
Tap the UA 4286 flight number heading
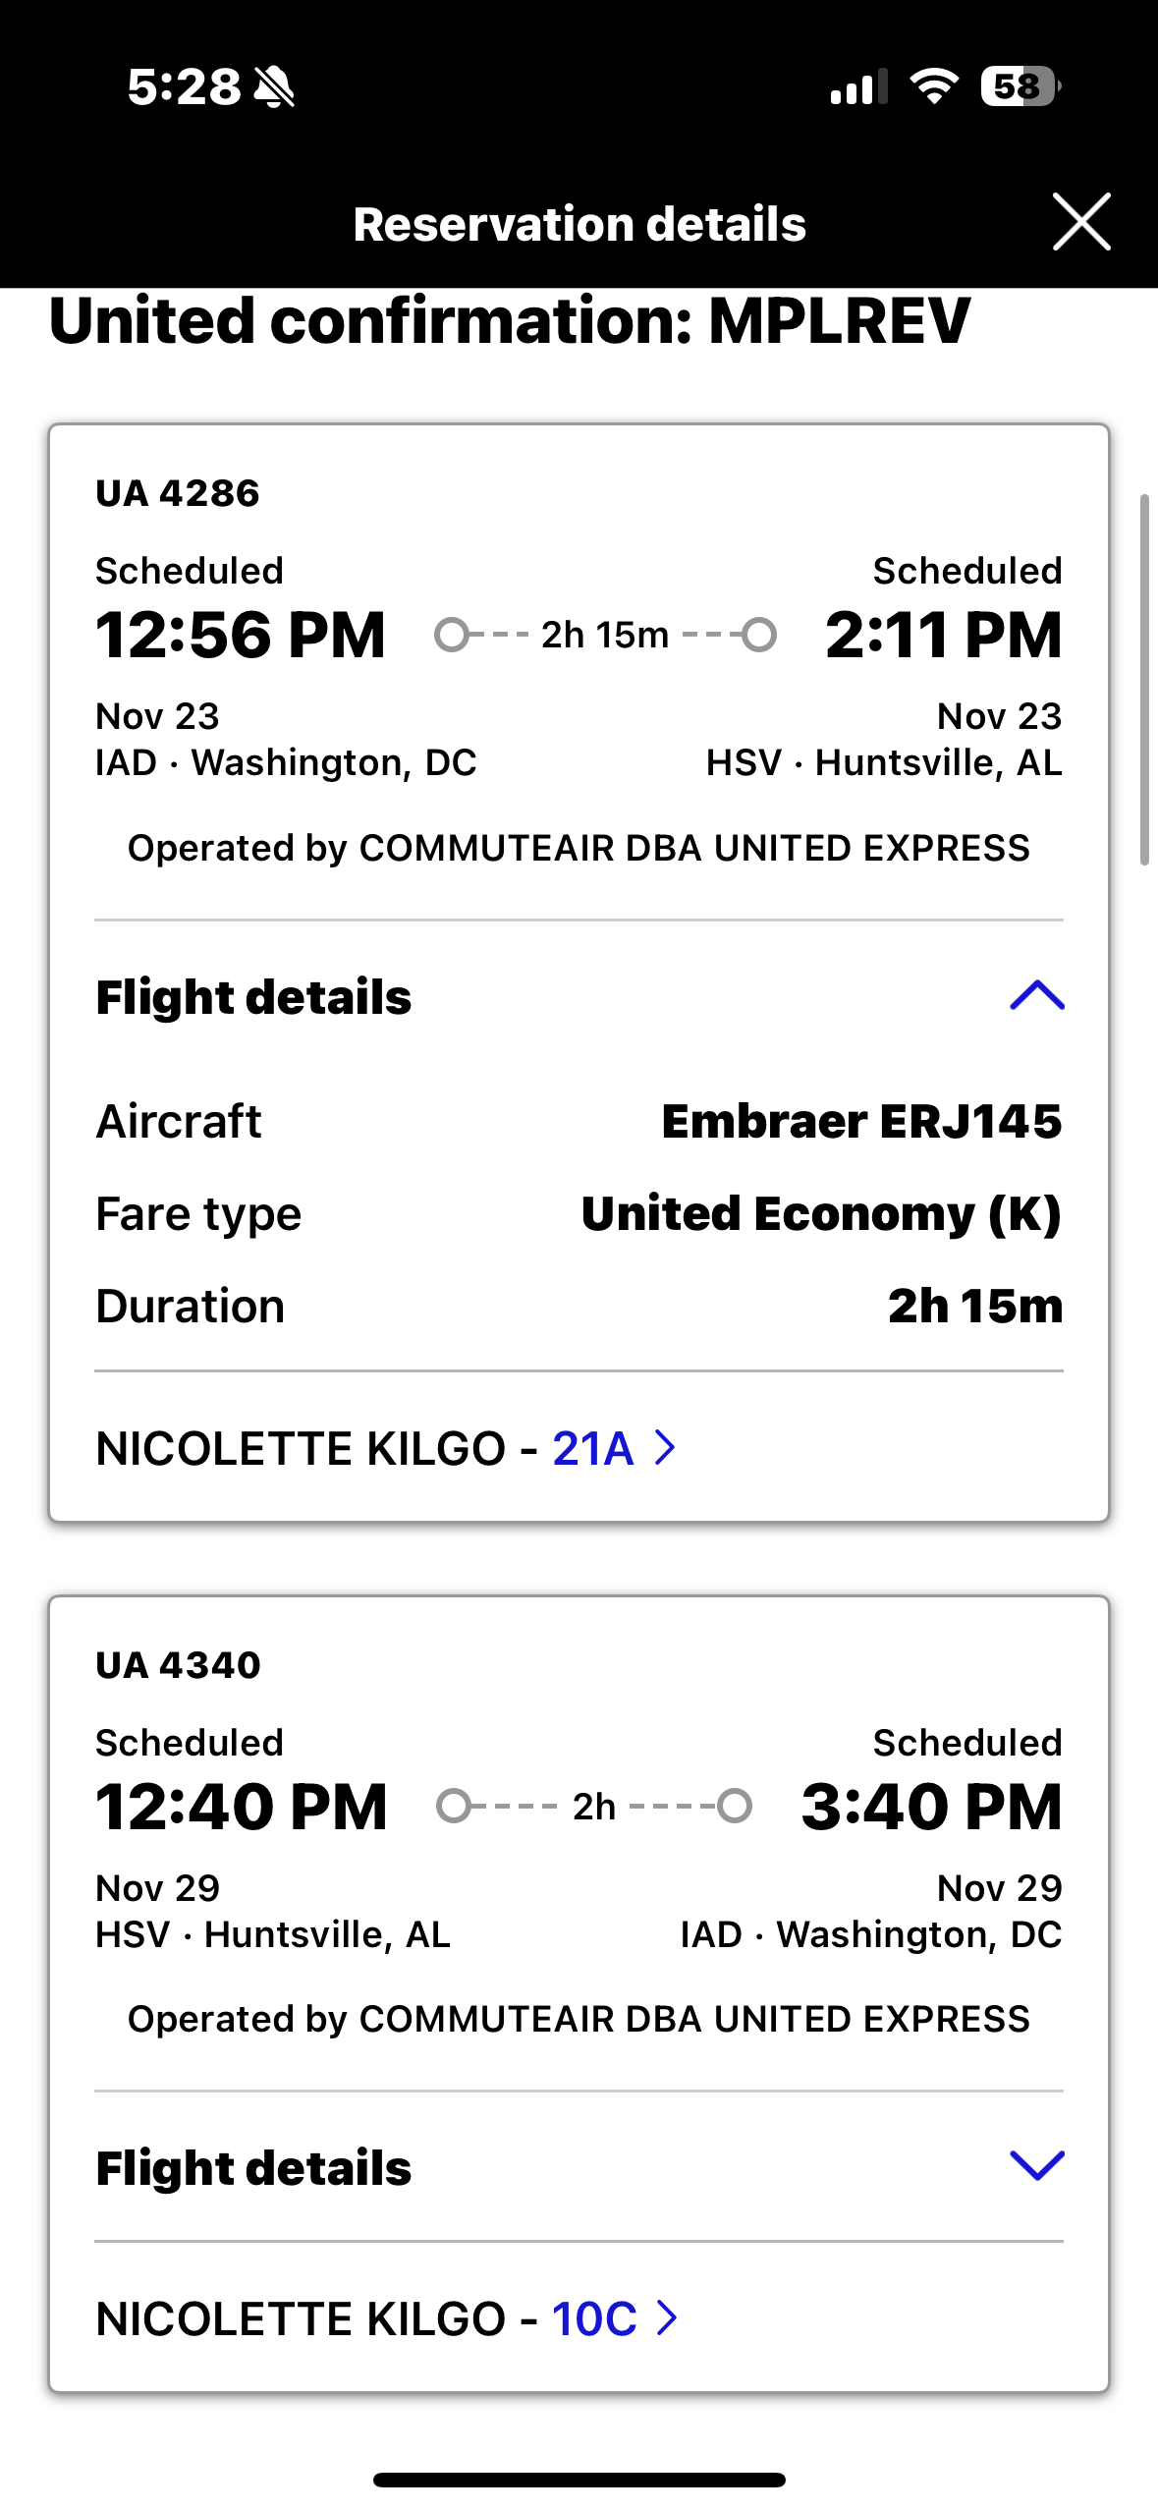[x=178, y=493]
